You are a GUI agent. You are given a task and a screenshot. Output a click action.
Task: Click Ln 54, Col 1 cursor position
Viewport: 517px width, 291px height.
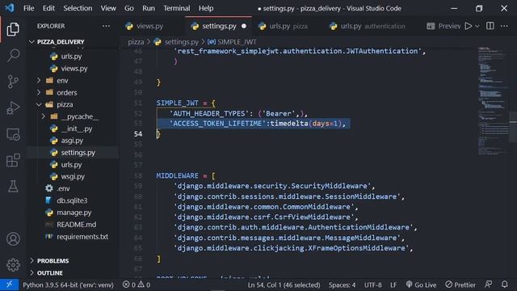coord(284,285)
